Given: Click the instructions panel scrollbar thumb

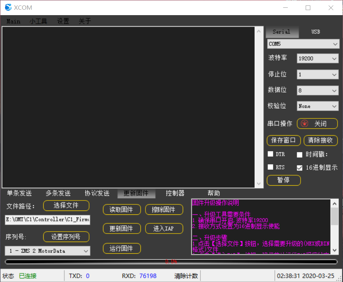Looking at the screenshot, I should (334, 216).
